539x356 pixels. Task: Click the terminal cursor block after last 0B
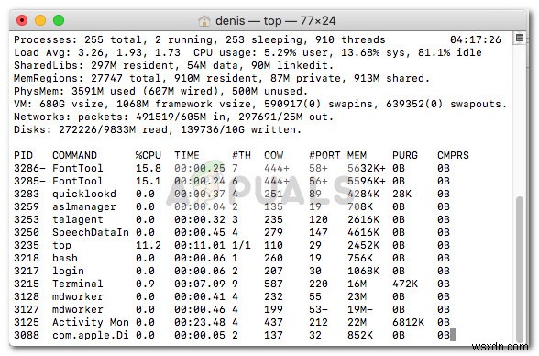[453, 335]
